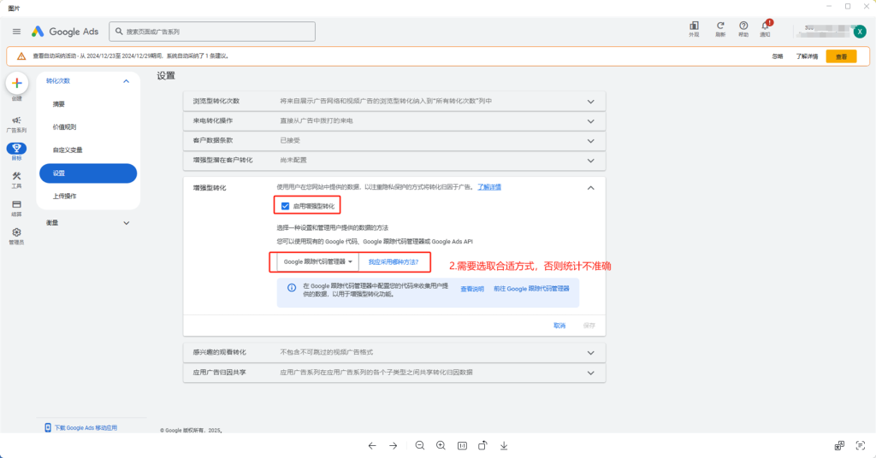Open the hamburger main menu
The image size is (876, 458).
click(x=17, y=32)
